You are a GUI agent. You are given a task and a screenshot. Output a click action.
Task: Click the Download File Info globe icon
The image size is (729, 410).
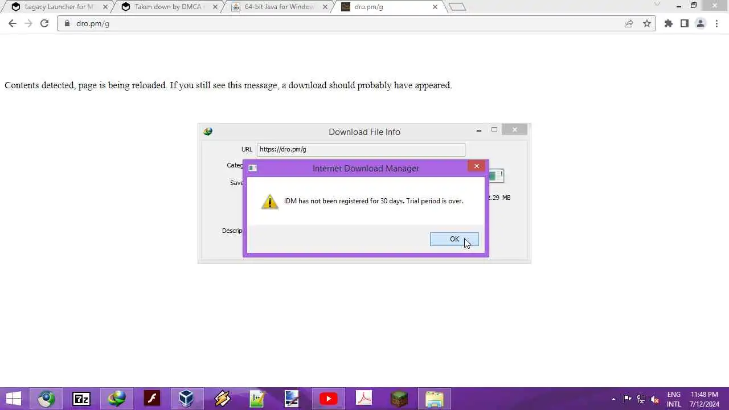point(208,132)
